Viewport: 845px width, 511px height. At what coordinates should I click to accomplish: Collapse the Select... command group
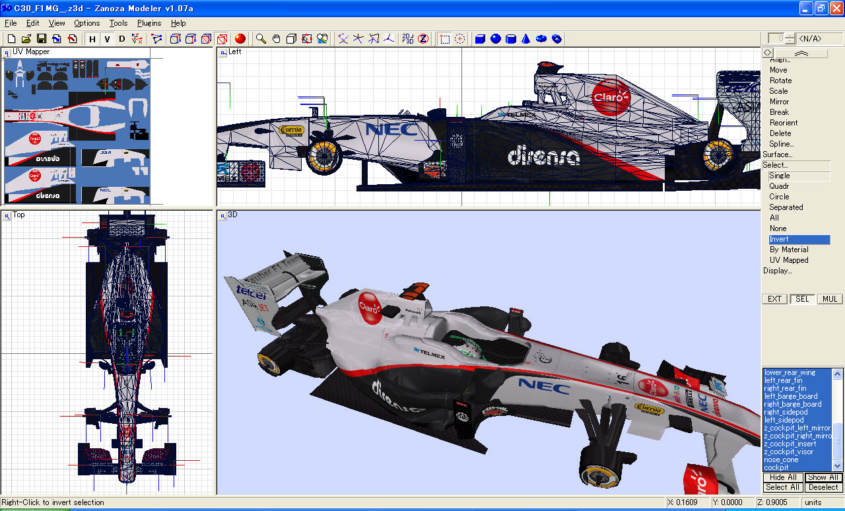click(776, 165)
